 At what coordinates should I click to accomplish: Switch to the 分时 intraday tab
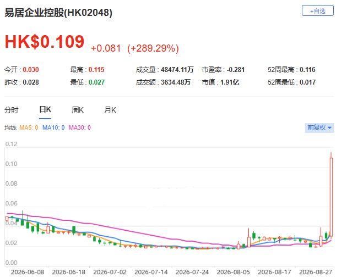11,110
